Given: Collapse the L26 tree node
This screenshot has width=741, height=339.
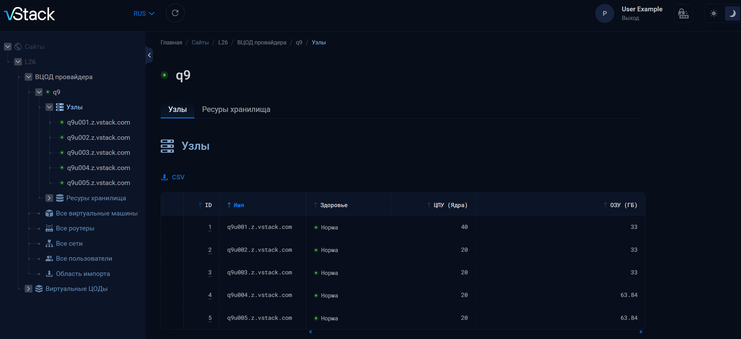Looking at the screenshot, I should coord(18,62).
